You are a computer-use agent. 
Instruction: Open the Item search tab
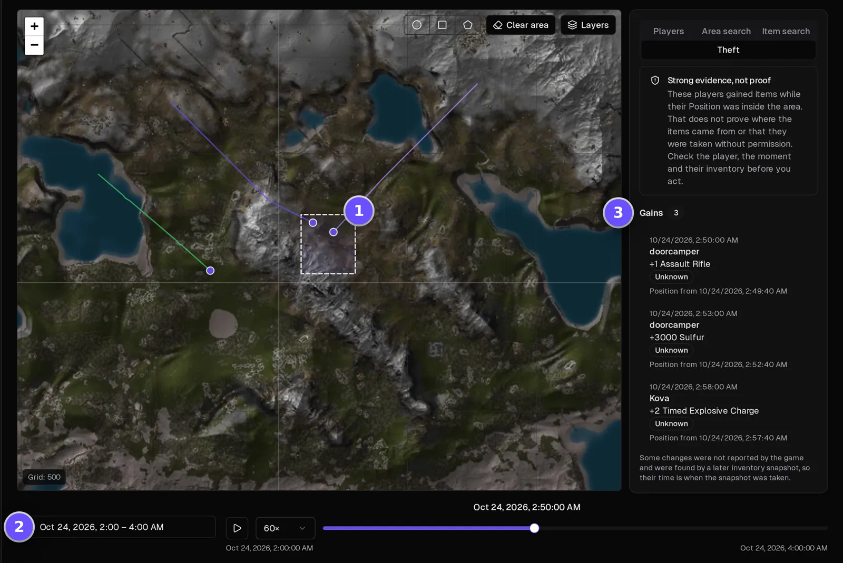pos(786,31)
